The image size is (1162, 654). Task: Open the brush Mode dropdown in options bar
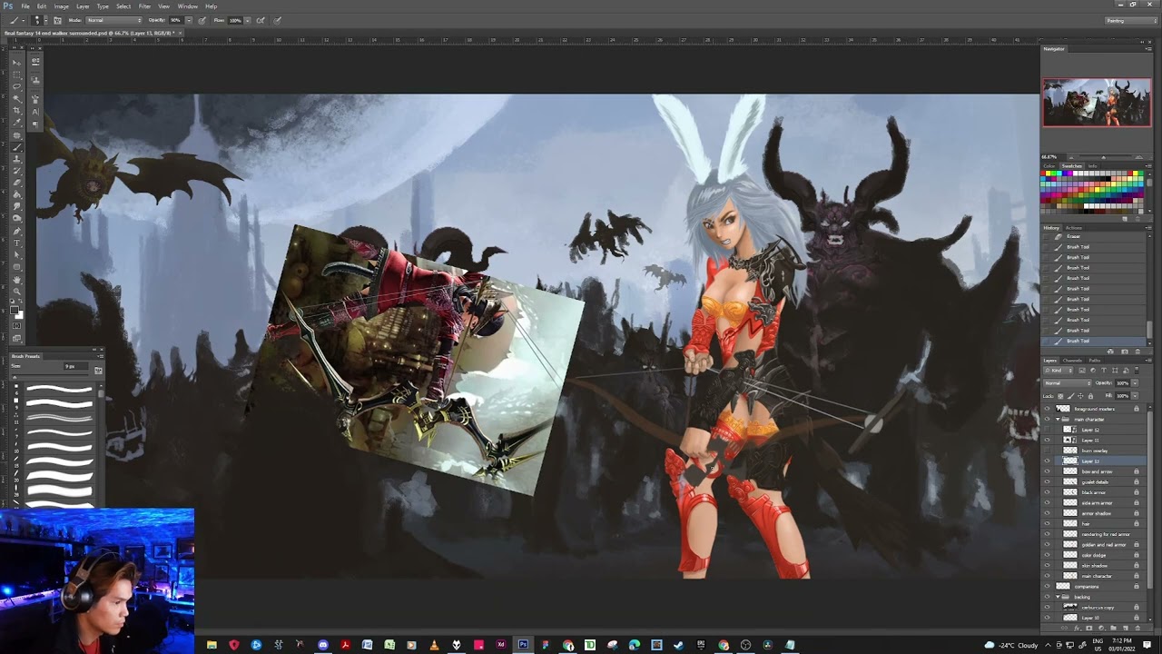coord(114,20)
